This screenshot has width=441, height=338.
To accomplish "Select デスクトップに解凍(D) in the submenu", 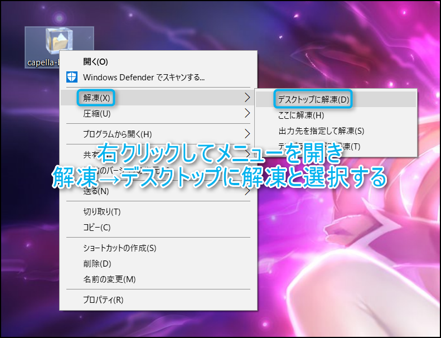I will tap(313, 100).
